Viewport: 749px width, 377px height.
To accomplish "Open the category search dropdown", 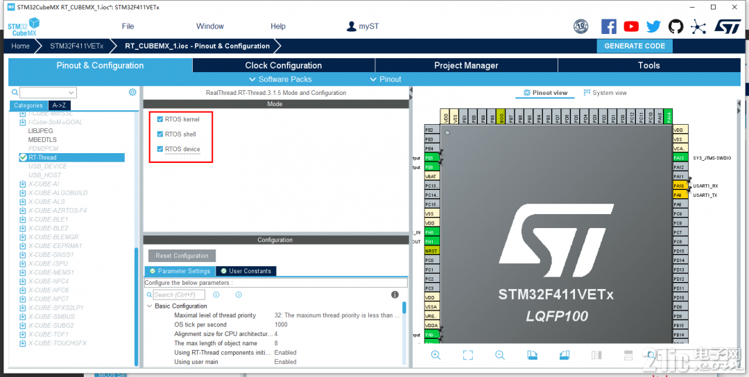I will [71, 92].
